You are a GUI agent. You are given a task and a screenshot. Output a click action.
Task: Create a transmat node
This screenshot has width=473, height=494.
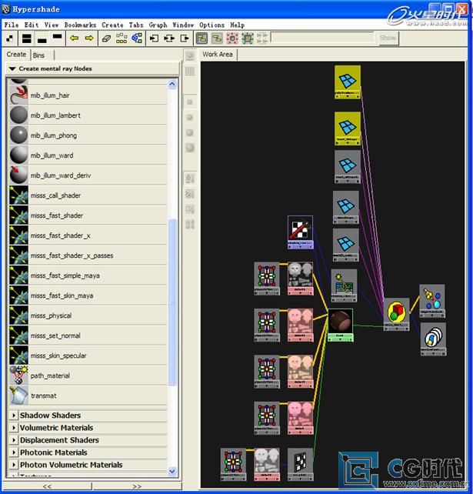[88, 396]
